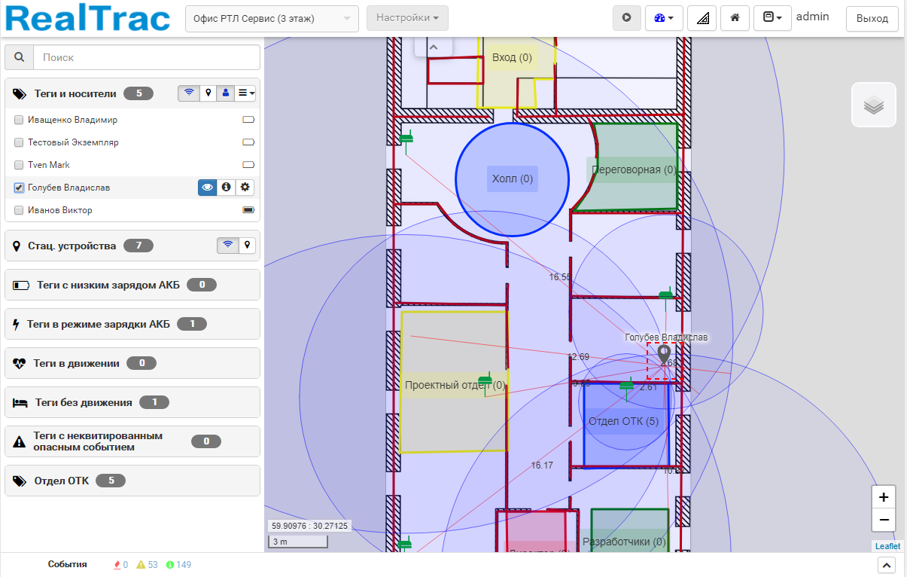The width and height of the screenshot is (907, 577).
Task: Toggle eye visibility for Голубев Владислав
Action: coord(208,188)
